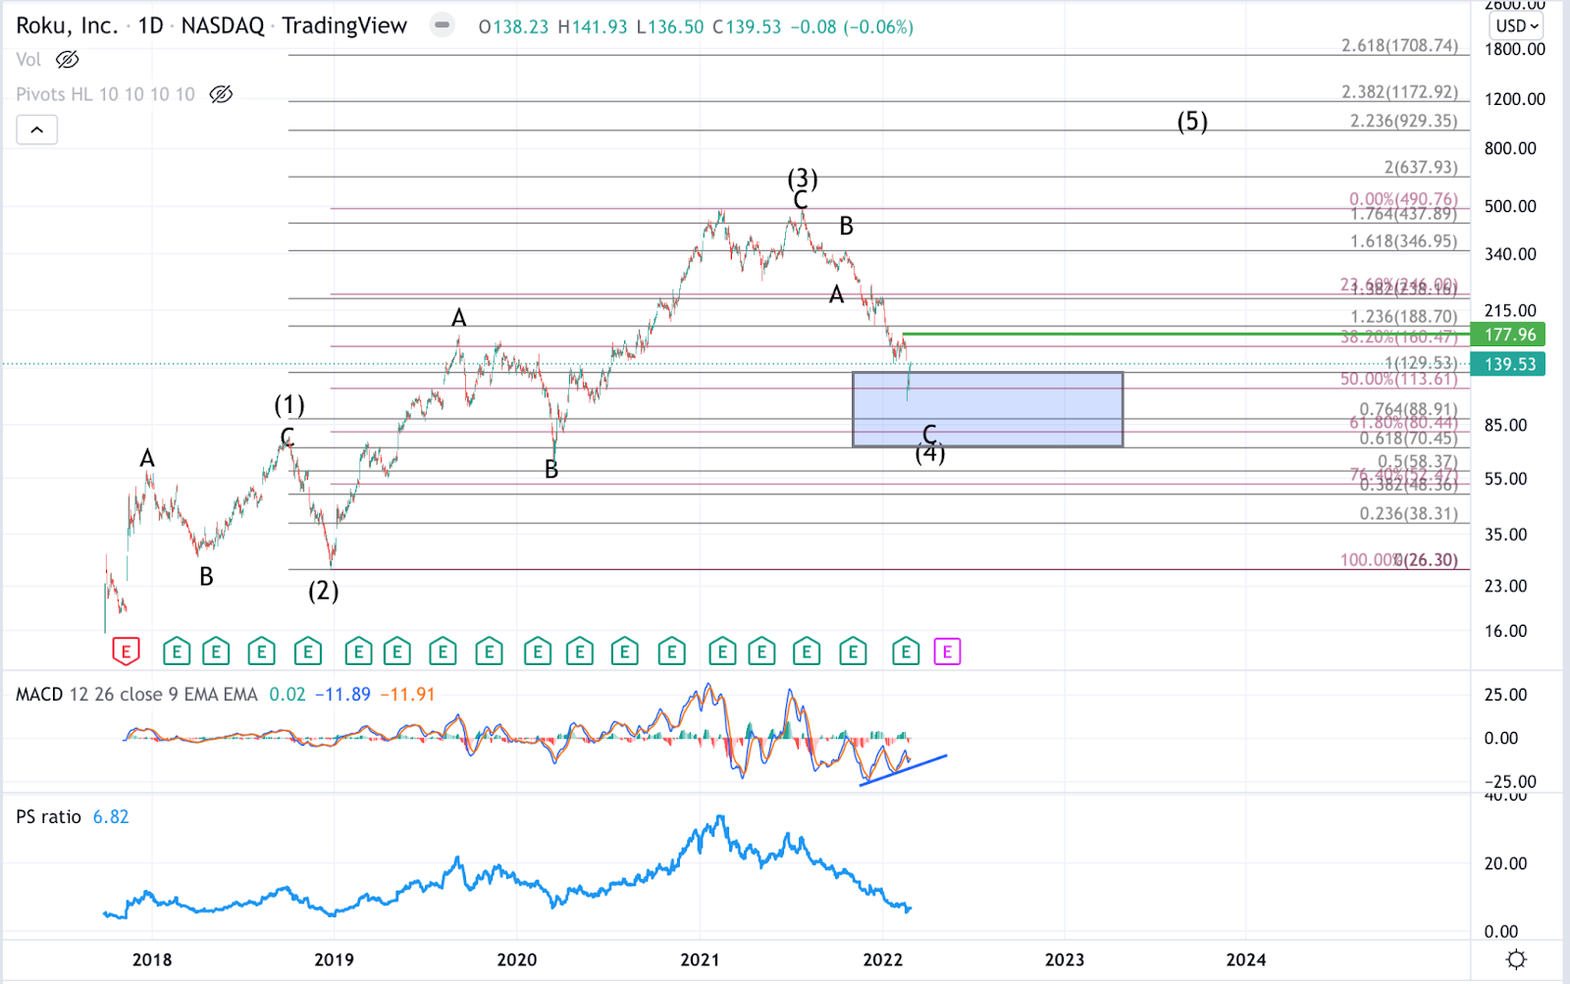Image resolution: width=1570 pixels, height=984 pixels.
Task: Click the 1D interval label in chart title
Action: [150, 26]
